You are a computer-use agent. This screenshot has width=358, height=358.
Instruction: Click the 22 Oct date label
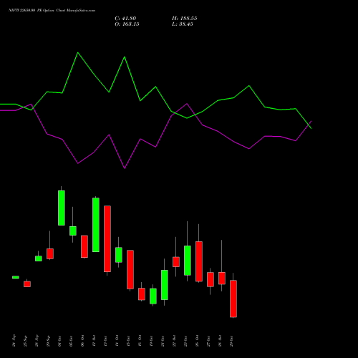pos(175,341)
